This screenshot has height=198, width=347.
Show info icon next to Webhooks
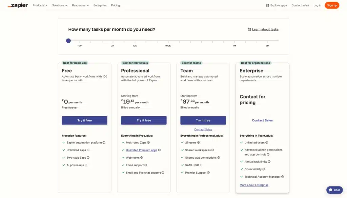(x=142, y=158)
